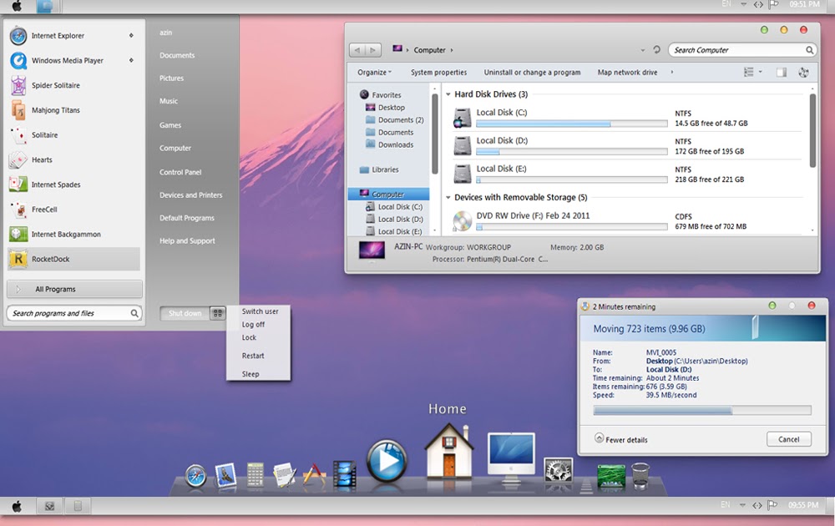Select Local Disk (E:) drive entry
Image resolution: width=835 pixels, height=526 pixels.
pos(627,174)
